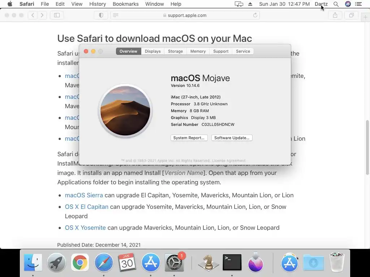Open the File menu

pyautogui.click(x=44, y=4)
